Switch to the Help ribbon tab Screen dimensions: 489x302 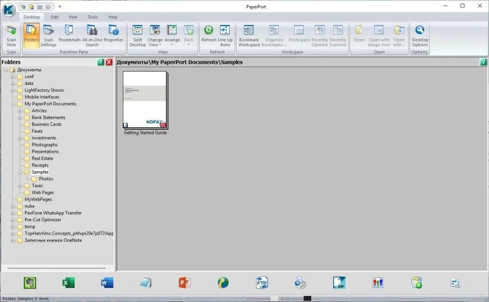pos(113,17)
